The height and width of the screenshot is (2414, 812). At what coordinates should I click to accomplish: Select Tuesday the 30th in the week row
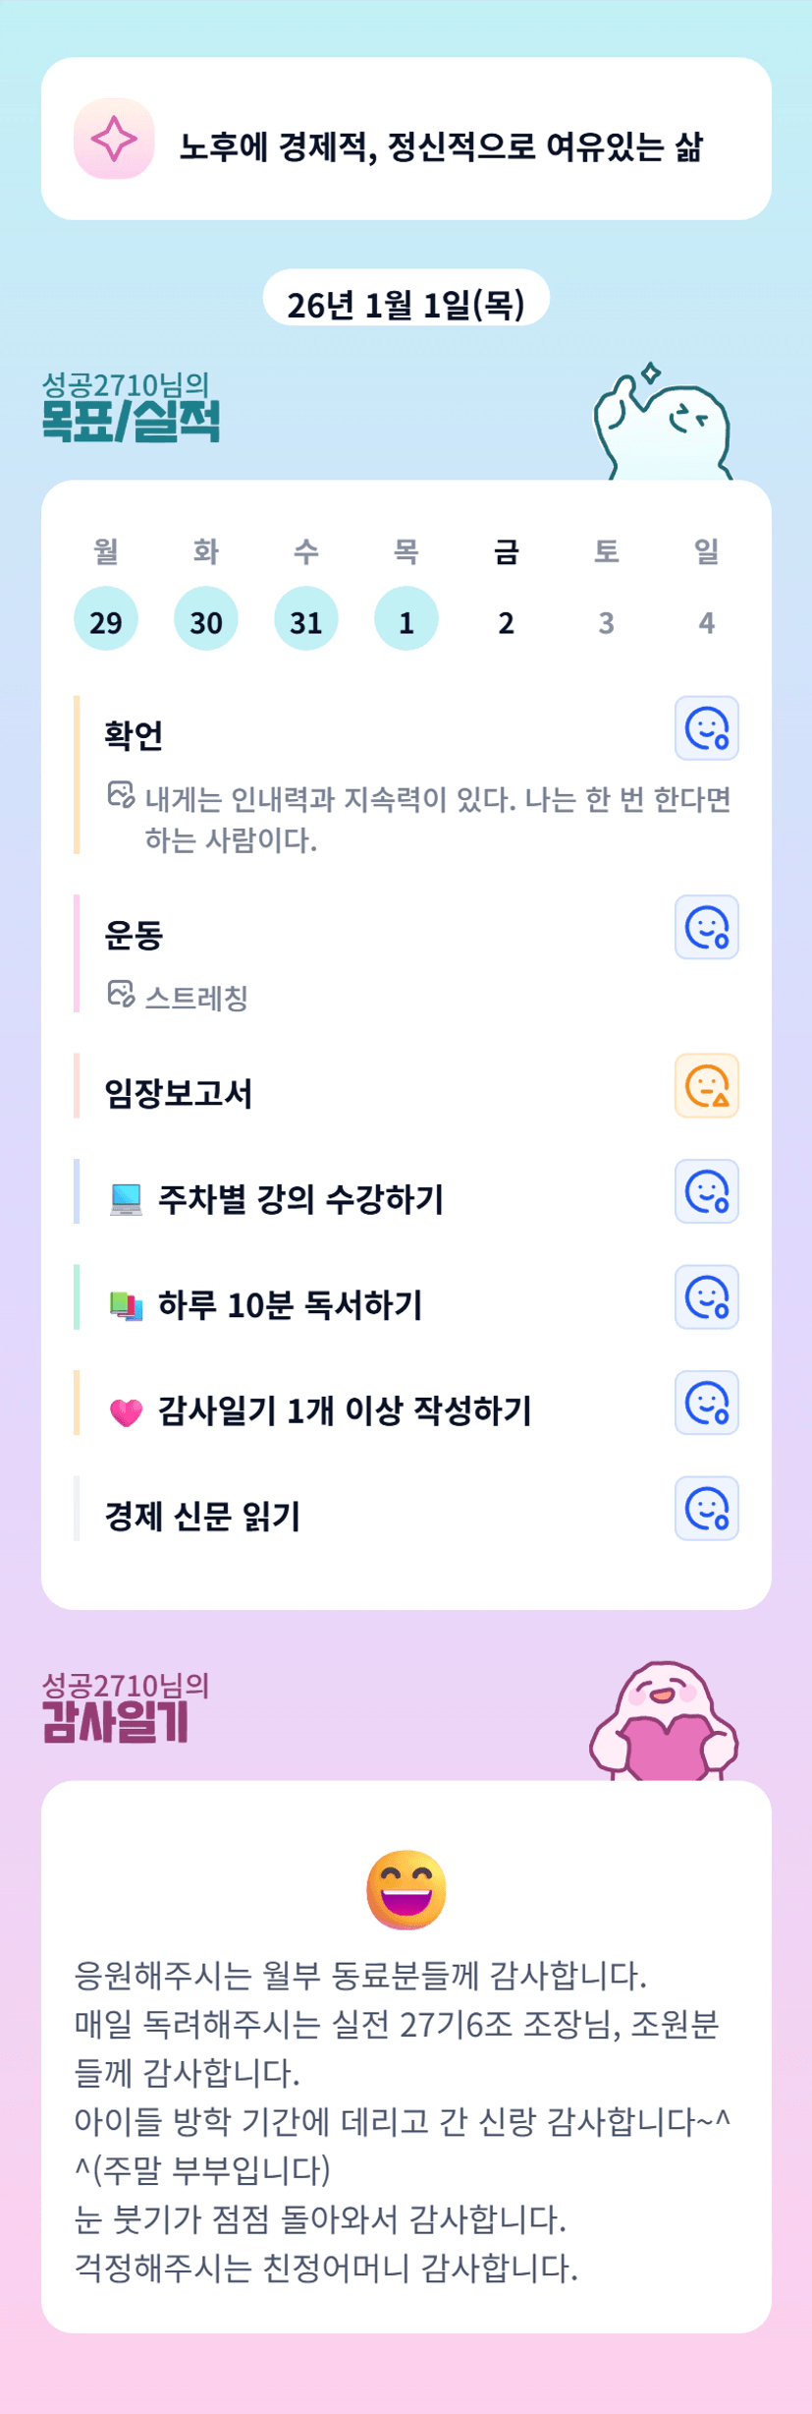coord(206,619)
